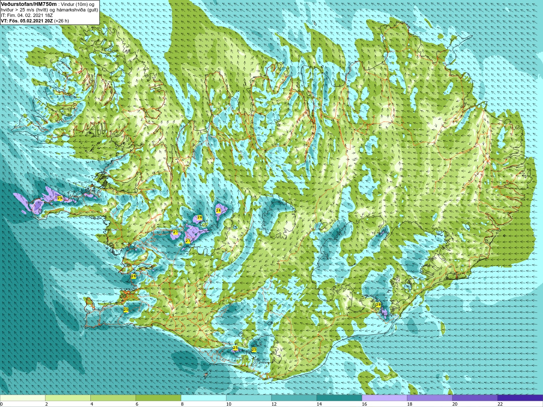Click the 'IT: Fim. 04. 02. 2021 18Z' line

click(27, 15)
